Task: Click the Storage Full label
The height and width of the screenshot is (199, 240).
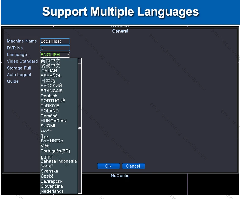Action: tap(19, 68)
